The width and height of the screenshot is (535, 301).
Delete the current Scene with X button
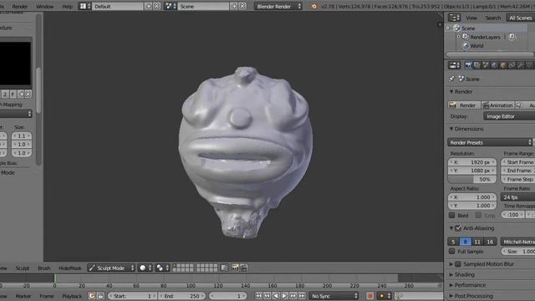(242, 6)
